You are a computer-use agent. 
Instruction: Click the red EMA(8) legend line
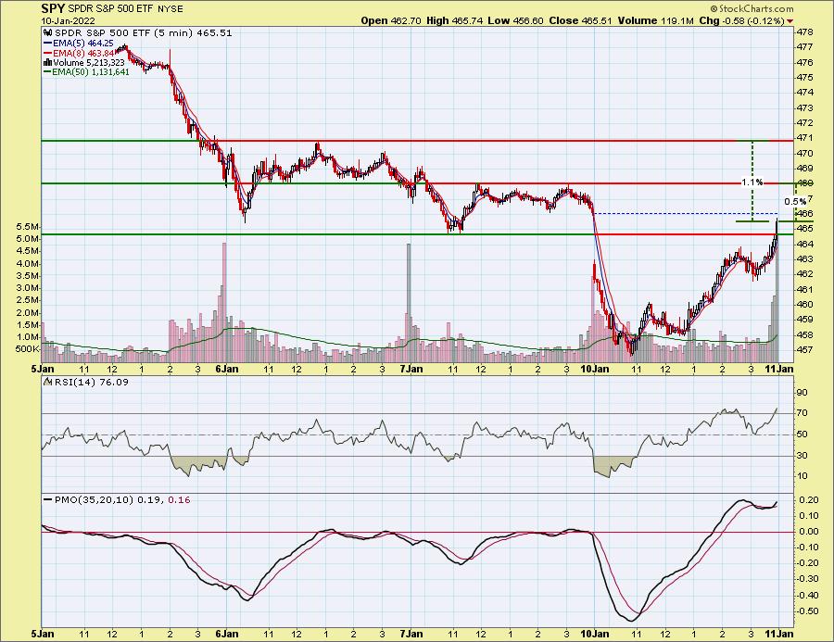(48, 53)
